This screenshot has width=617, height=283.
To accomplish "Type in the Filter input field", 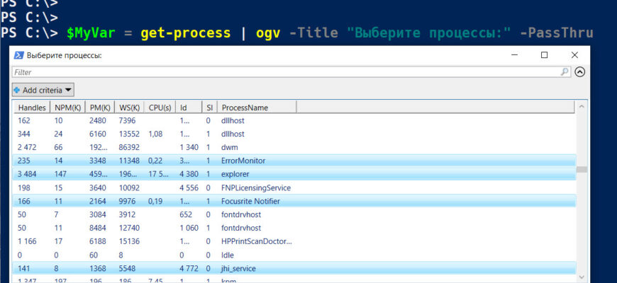I will click(284, 71).
